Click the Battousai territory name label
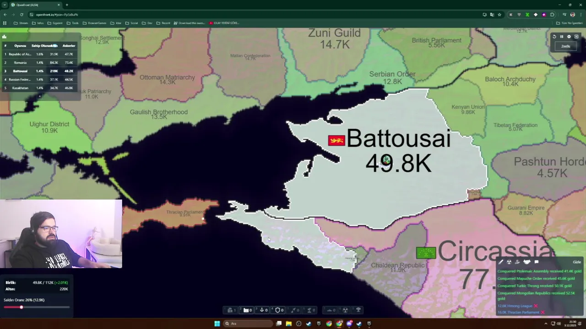The height and width of the screenshot is (329, 586). (398, 138)
